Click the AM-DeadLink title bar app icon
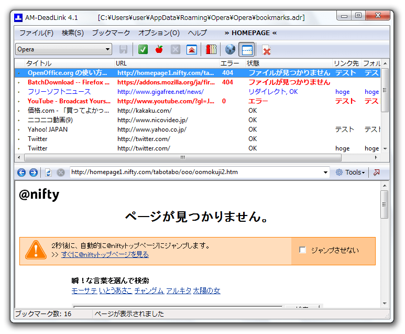 click(x=18, y=18)
